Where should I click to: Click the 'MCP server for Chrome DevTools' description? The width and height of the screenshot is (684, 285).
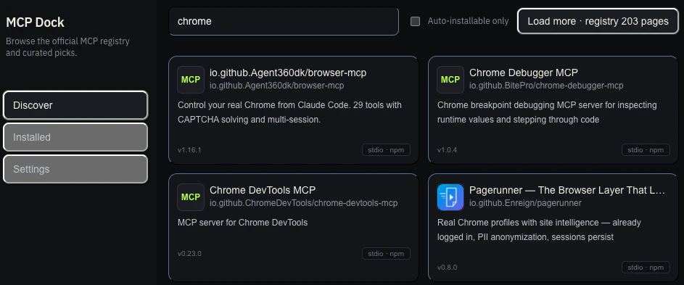point(242,223)
